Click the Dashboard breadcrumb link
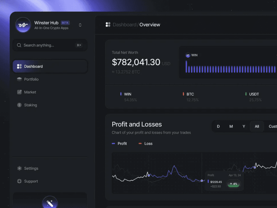The image size is (277, 208). tap(124, 25)
